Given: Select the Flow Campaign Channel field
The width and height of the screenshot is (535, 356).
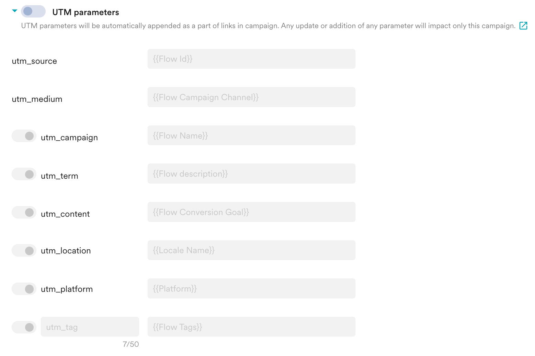Looking at the screenshot, I should [x=251, y=97].
